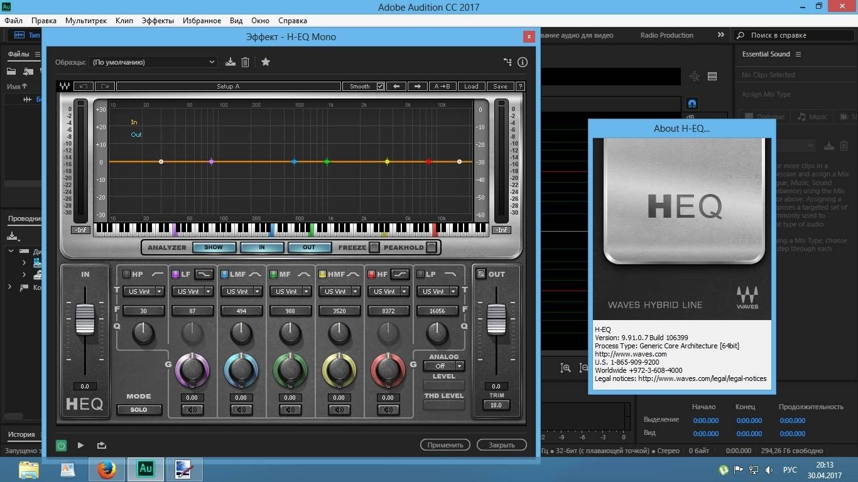Open Firefox from the taskbar
The width and height of the screenshot is (858, 482).
click(x=106, y=469)
